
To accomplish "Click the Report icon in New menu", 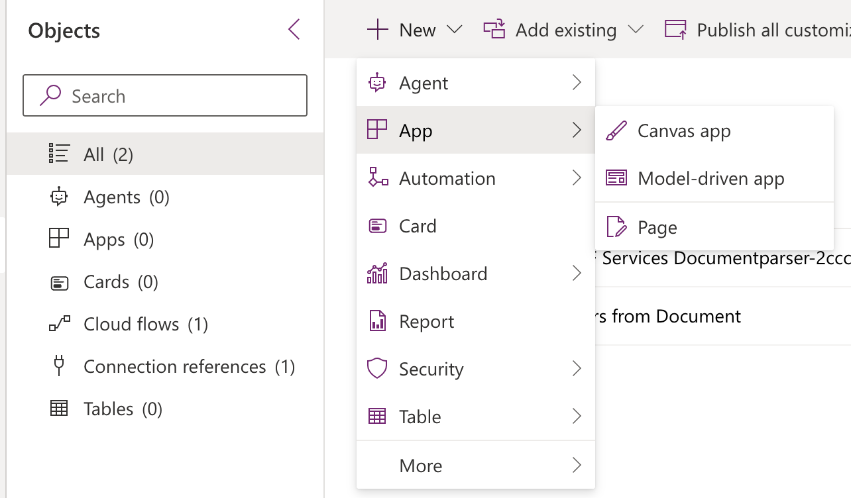I will click(x=377, y=321).
